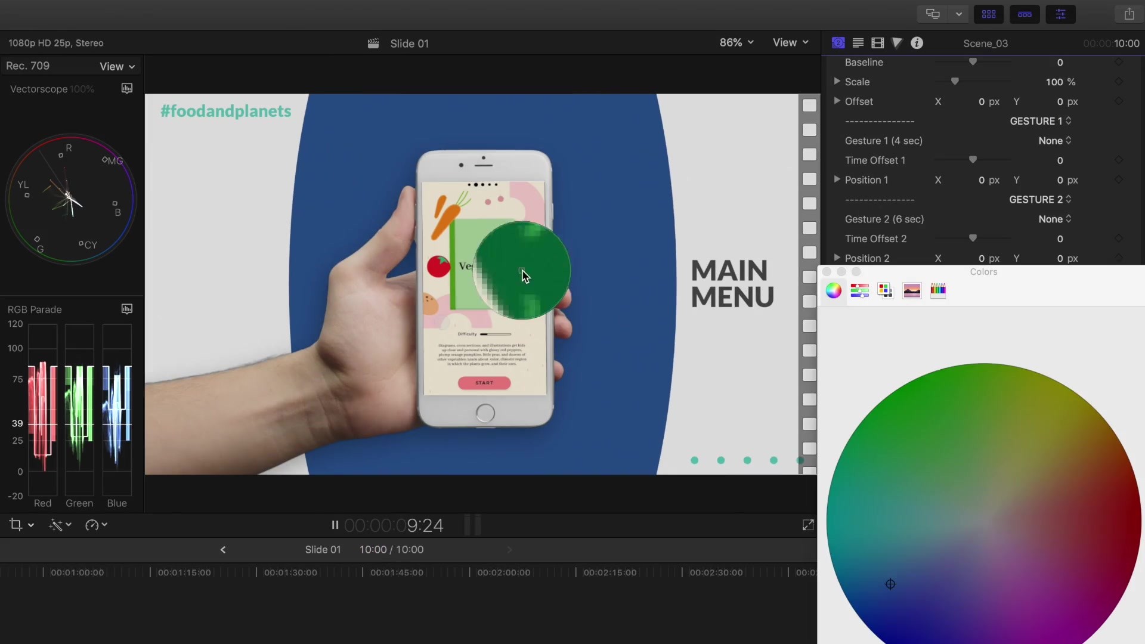
Task: Go back in timeline history
Action: tap(223, 550)
